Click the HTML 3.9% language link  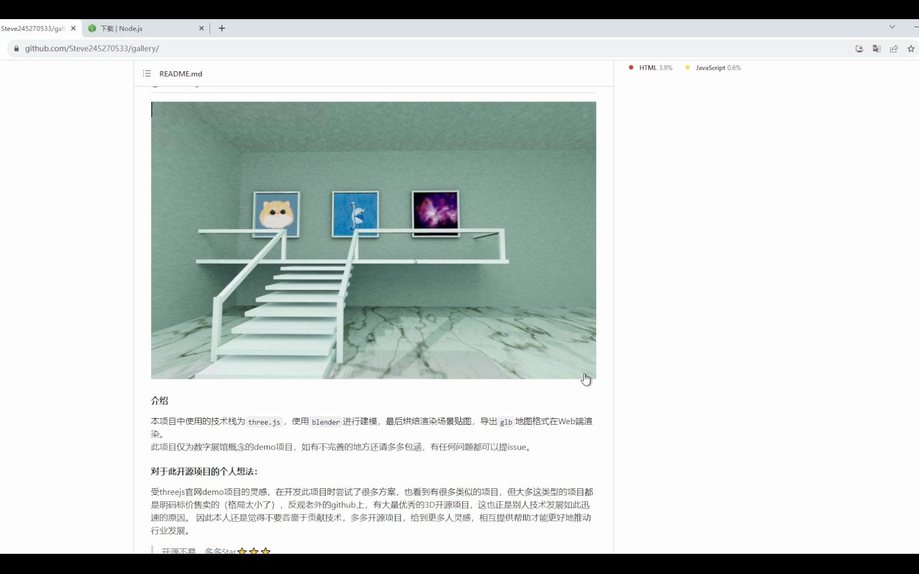coord(655,67)
